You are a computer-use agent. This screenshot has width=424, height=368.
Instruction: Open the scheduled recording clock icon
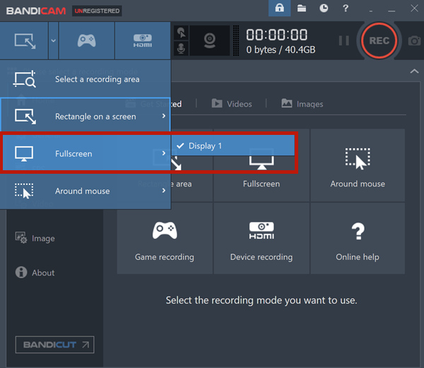[x=324, y=8]
